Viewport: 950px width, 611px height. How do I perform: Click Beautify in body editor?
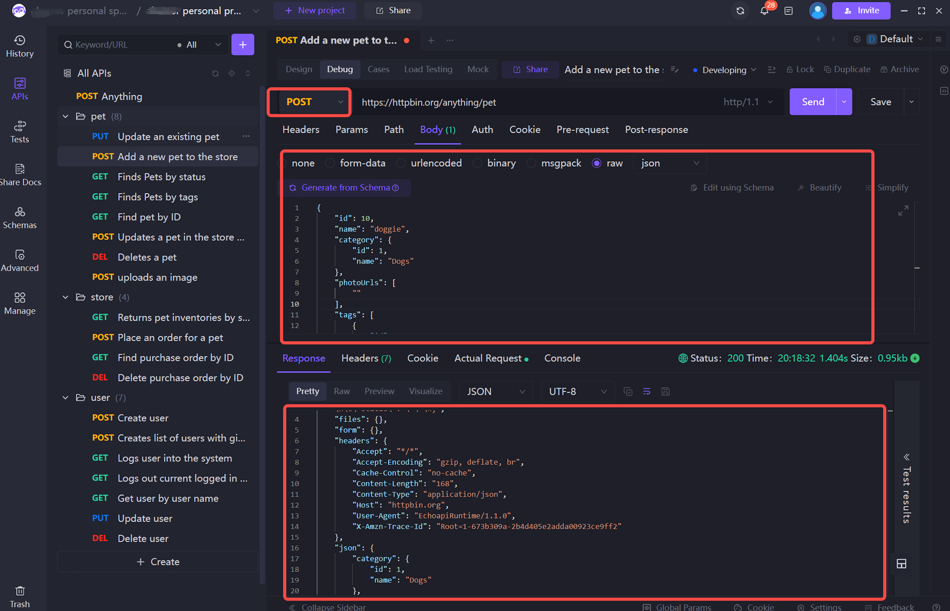(819, 188)
